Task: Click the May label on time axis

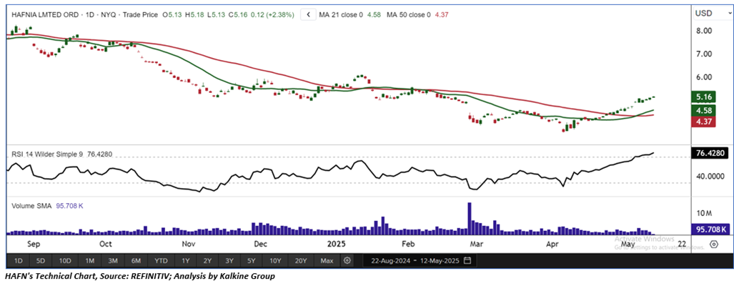Action: 628,244
